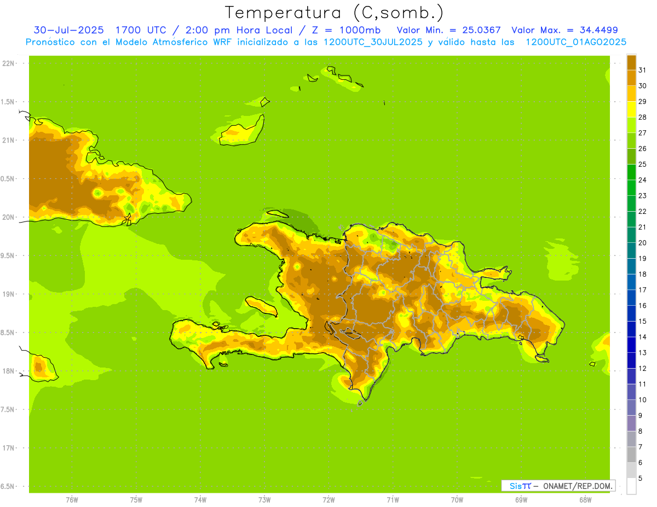Click '1200UTC_30JUL2025' initialization time text
This screenshot has height=507, width=657.
(373, 42)
